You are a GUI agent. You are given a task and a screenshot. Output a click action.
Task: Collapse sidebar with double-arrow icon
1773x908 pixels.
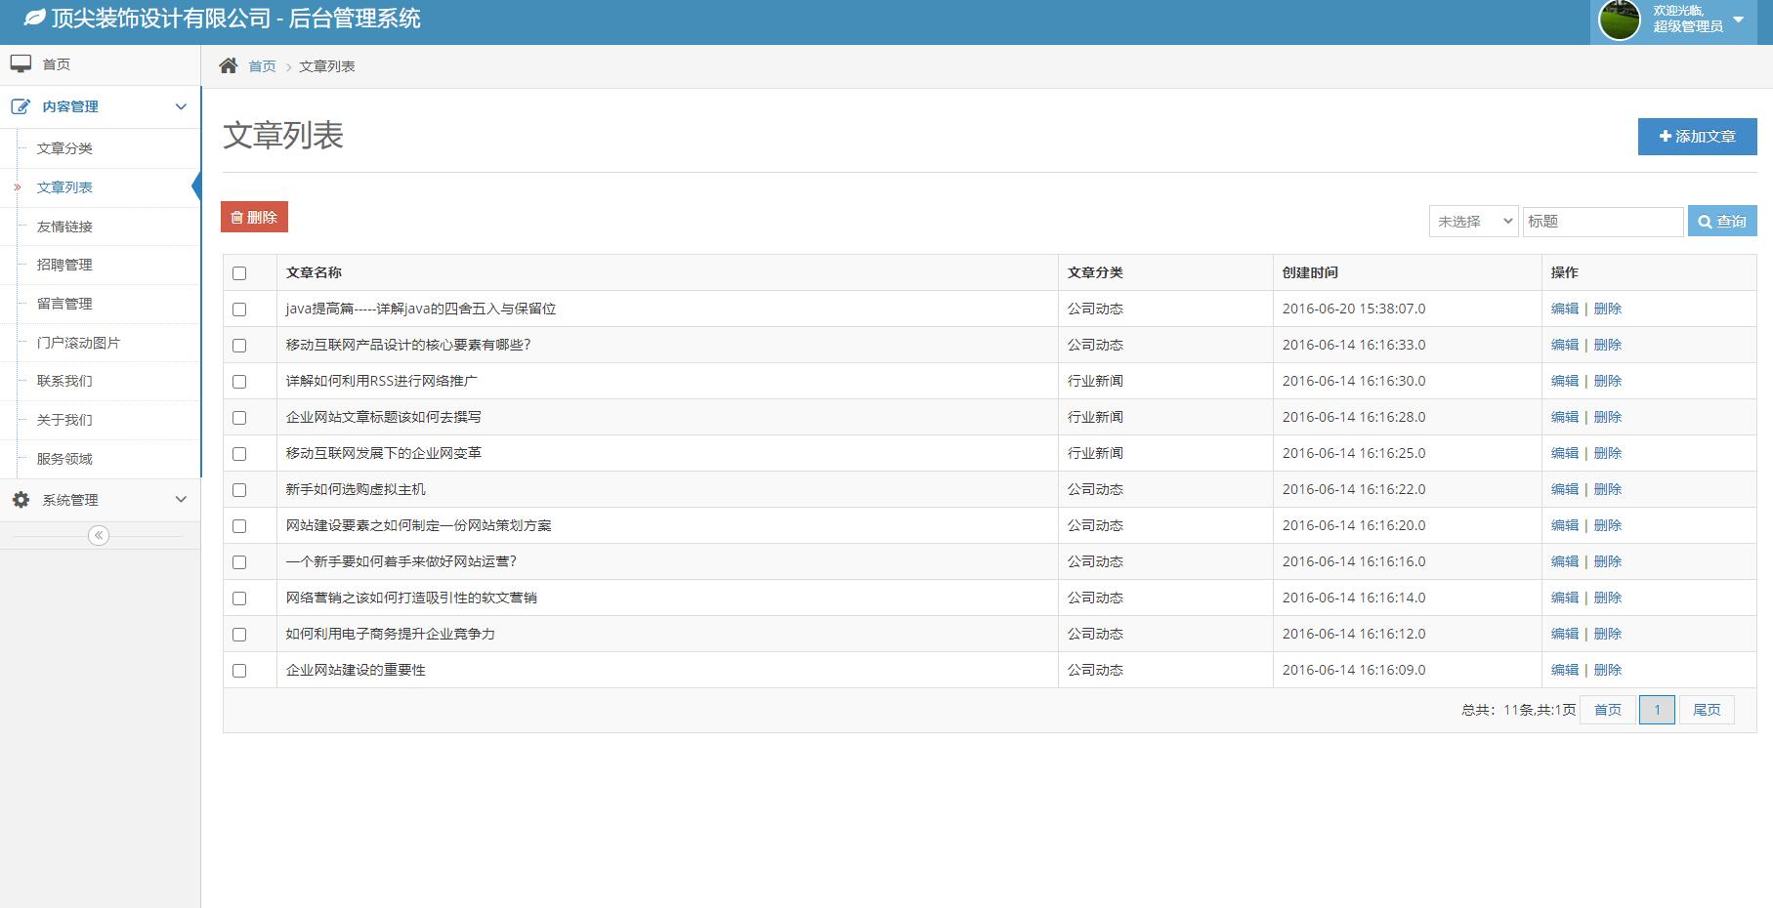click(x=99, y=535)
